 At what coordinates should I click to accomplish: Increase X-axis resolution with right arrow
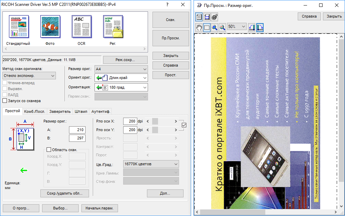tap(176, 121)
